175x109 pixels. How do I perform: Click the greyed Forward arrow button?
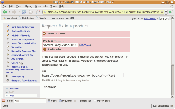pyautogui.click(x=14, y=12)
